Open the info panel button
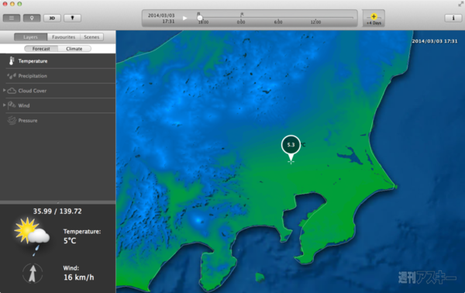This screenshot has width=465, height=293. (x=453, y=18)
